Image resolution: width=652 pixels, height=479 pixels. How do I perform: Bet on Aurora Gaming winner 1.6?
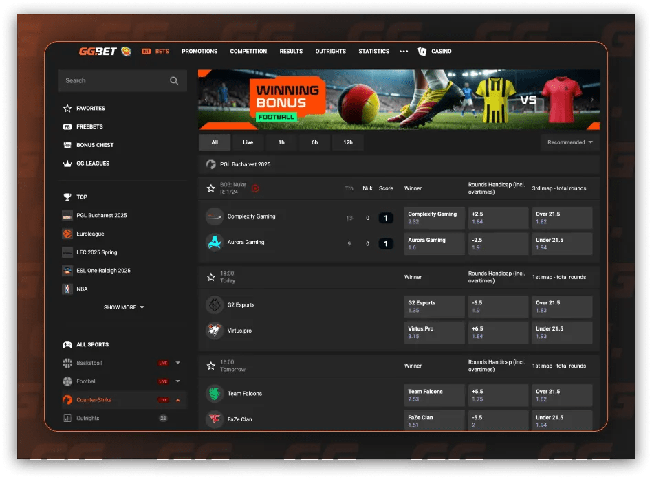pyautogui.click(x=434, y=244)
